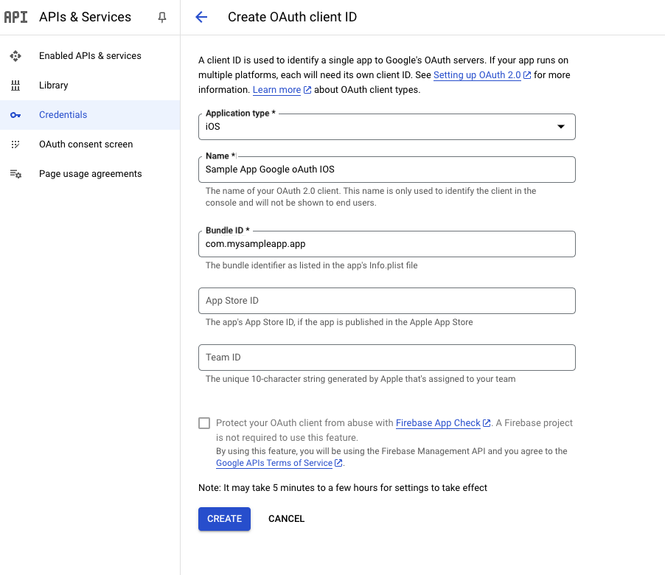Viewport: 665px width, 575px height.
Task: Click the Info.plist bundle identifier hint
Action: coord(312,265)
